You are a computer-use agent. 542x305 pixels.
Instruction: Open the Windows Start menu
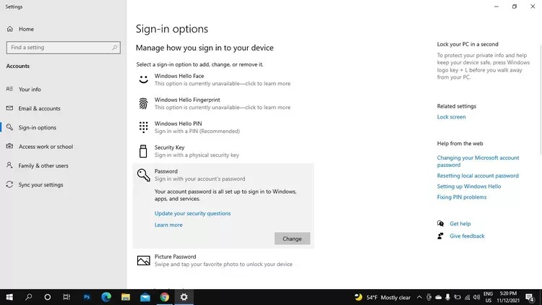tap(9, 297)
